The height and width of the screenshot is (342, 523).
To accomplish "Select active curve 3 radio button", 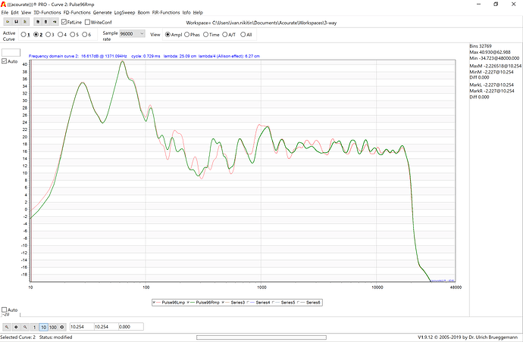I will 48,34.
